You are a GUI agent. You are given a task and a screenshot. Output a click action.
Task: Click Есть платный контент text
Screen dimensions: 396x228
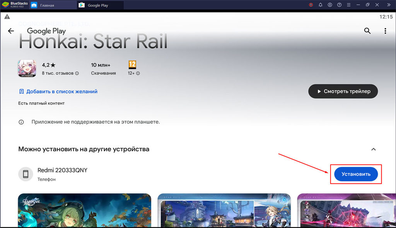tap(41, 103)
